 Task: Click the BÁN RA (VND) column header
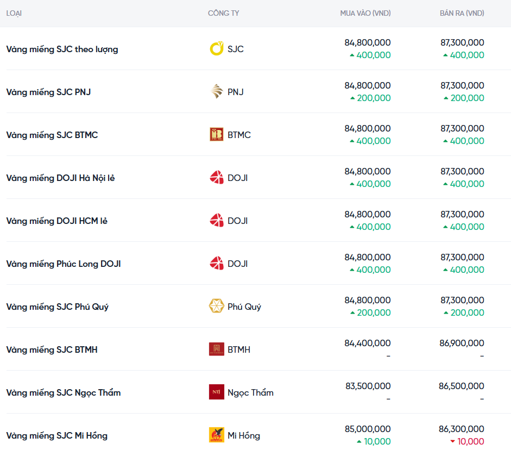pos(462,13)
